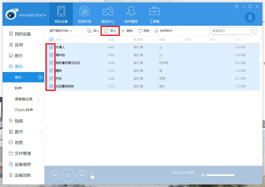
Task: Open the 游戏中心 game center icon
Action: (x=108, y=12)
